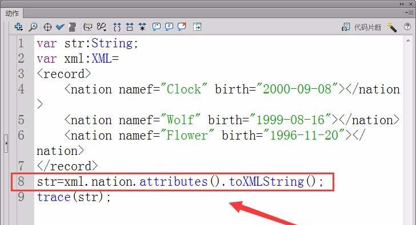Open debug options menu

[102, 27]
